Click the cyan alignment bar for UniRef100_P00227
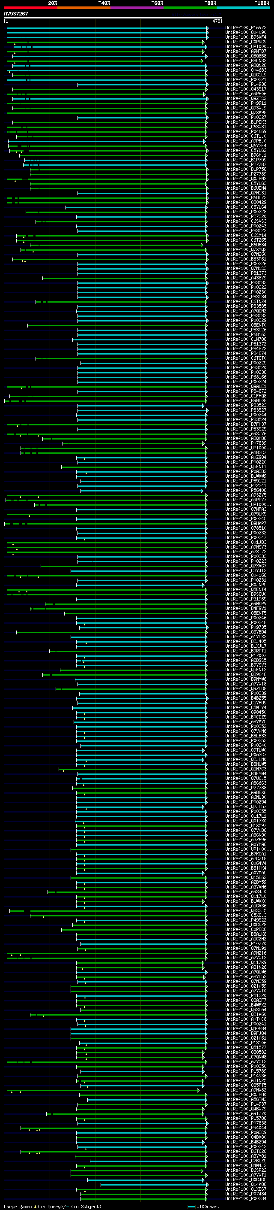274x1210 pixels. point(143,118)
